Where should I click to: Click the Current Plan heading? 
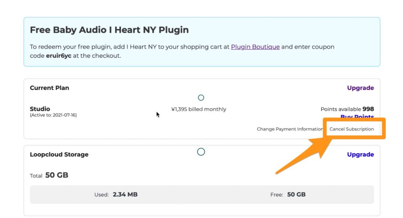49,88
